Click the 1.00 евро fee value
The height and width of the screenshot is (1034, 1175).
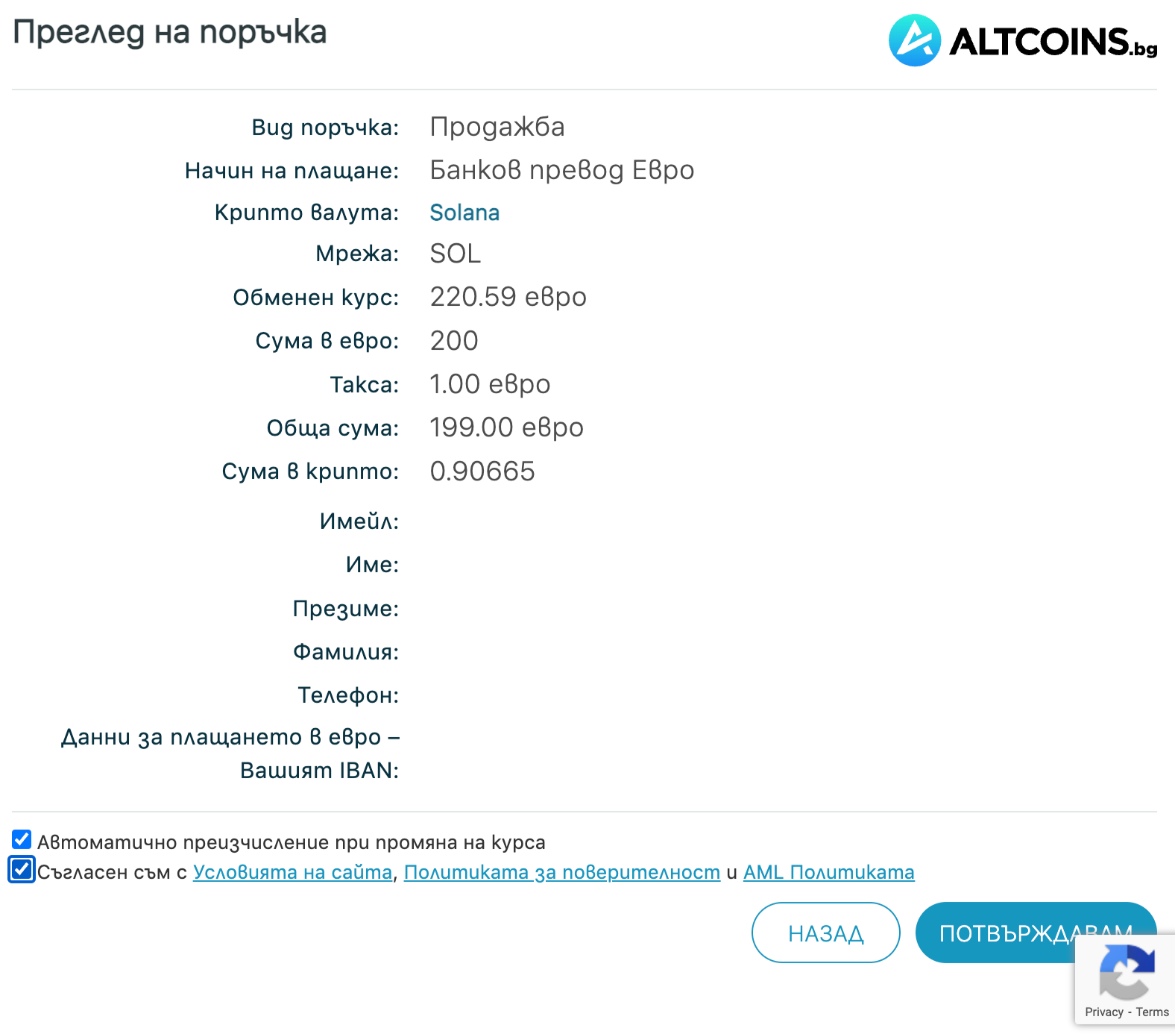490,384
